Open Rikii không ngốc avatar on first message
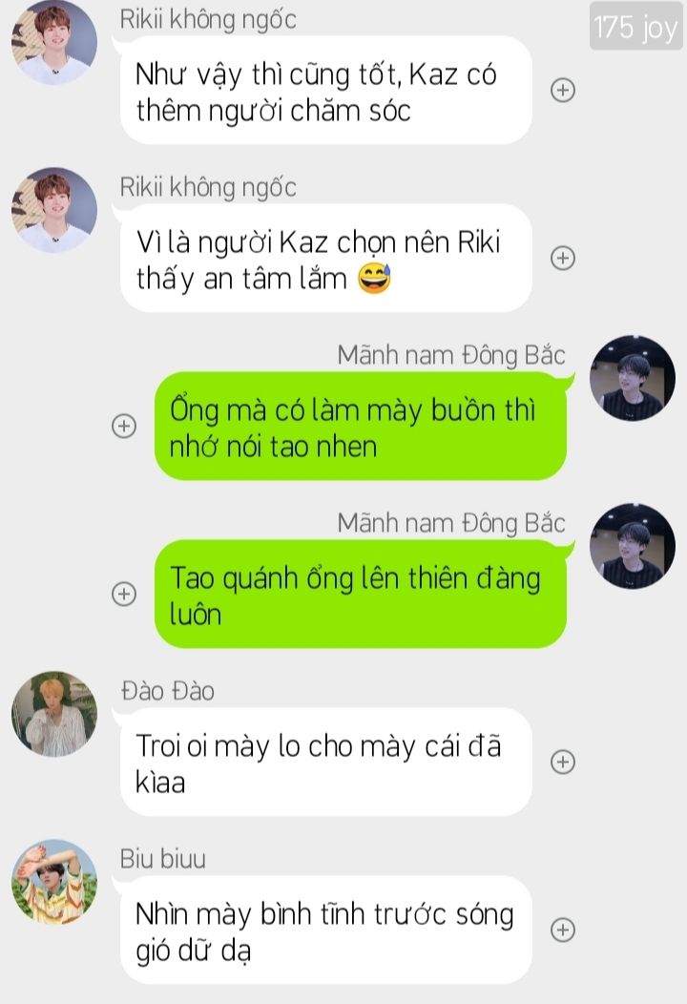The height and width of the screenshot is (1004, 687). pyautogui.click(x=54, y=42)
